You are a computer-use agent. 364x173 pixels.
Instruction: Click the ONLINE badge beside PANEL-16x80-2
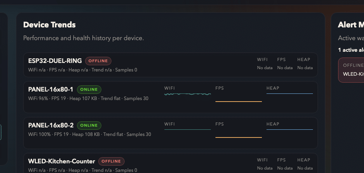[89, 126]
